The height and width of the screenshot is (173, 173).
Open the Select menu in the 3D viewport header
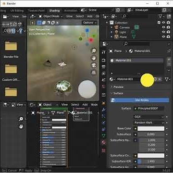tap(80, 16)
